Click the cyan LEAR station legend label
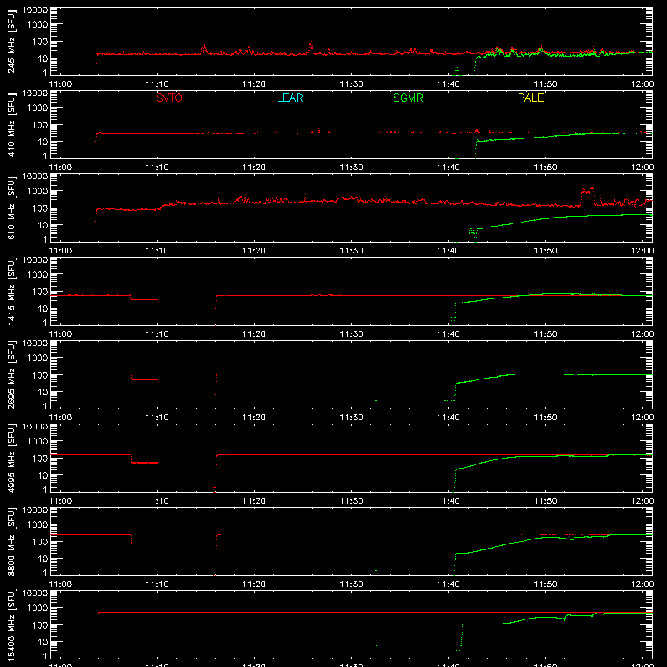 pyautogui.click(x=289, y=98)
